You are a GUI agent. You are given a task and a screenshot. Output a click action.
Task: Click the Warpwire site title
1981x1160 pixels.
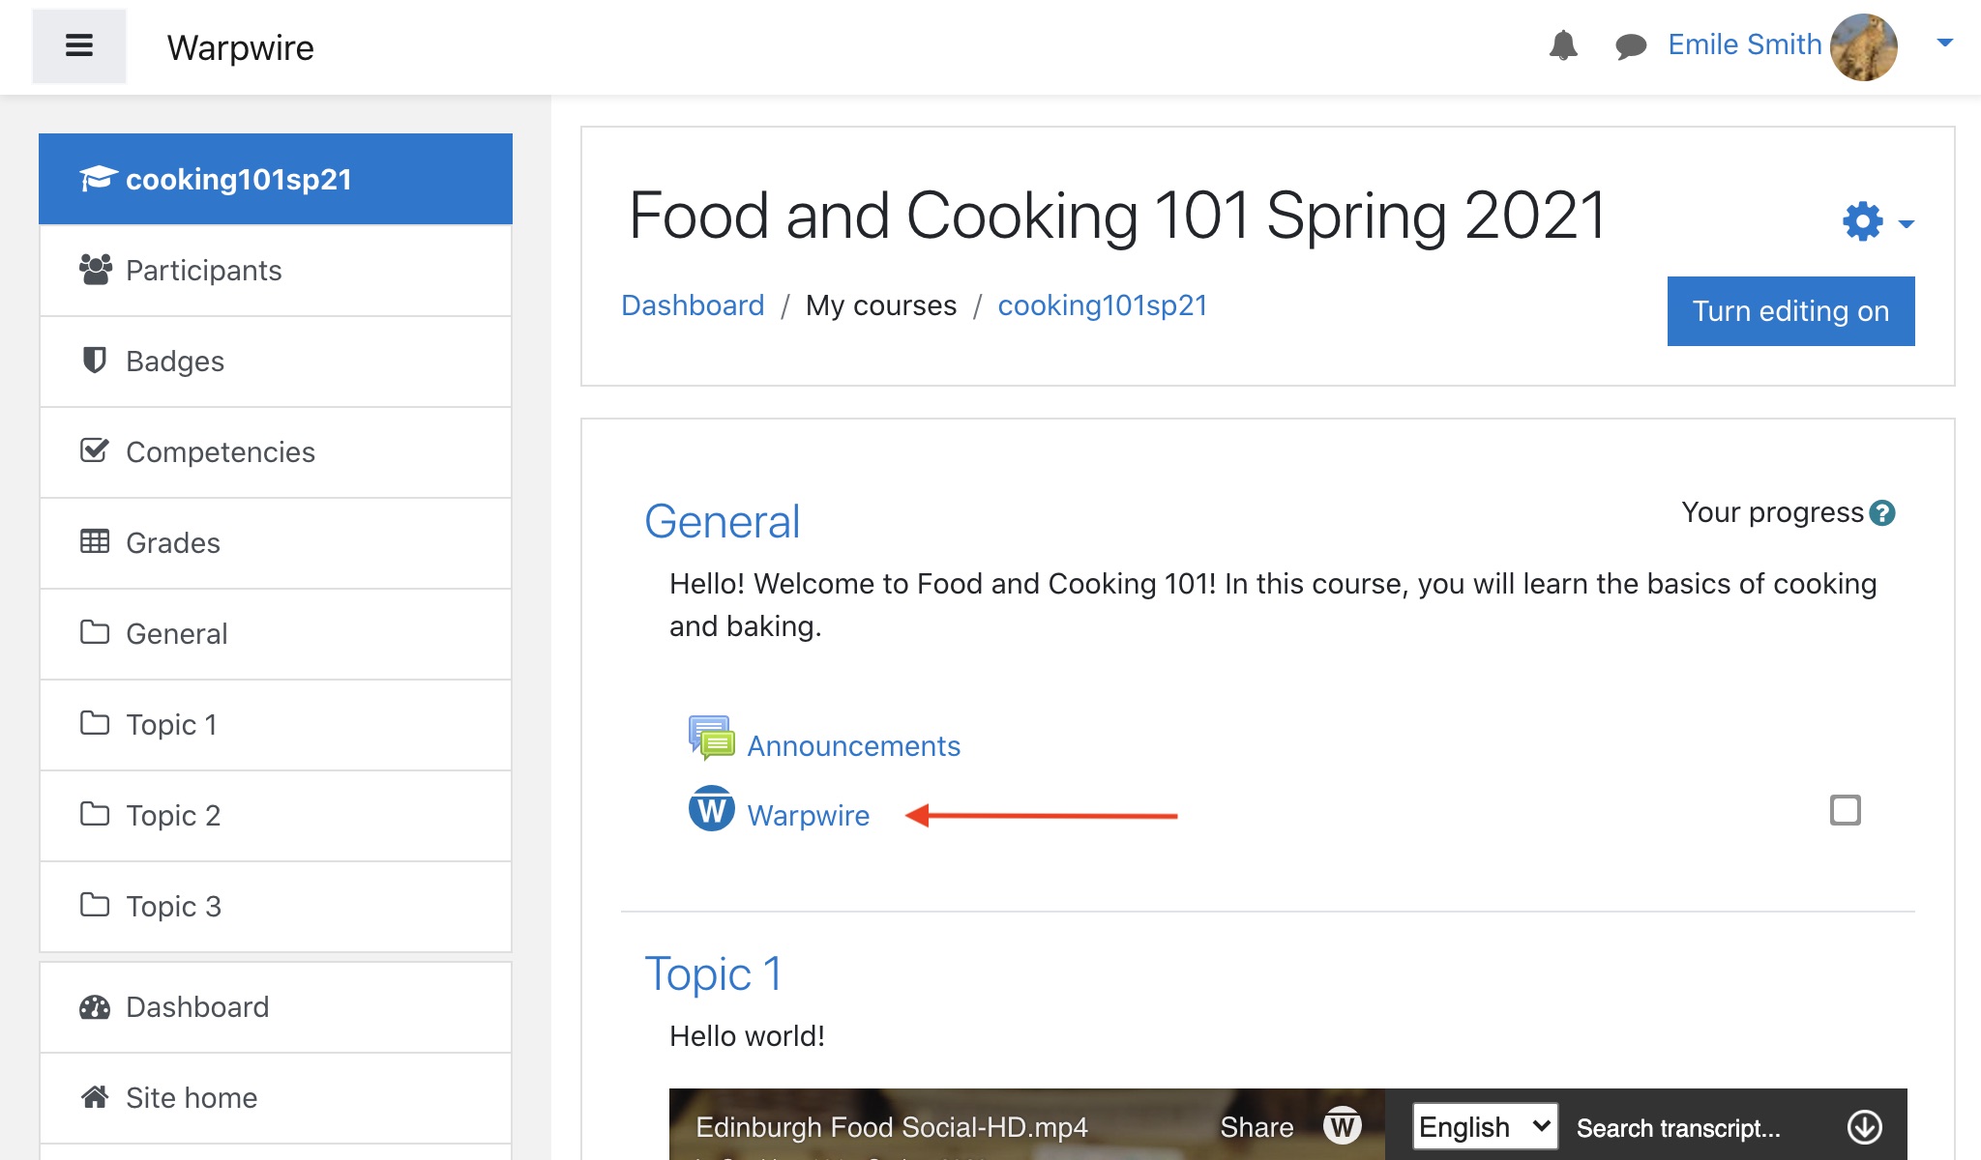[240, 47]
